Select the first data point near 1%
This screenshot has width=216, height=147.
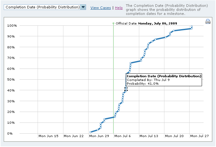pyautogui.click(x=90, y=132)
